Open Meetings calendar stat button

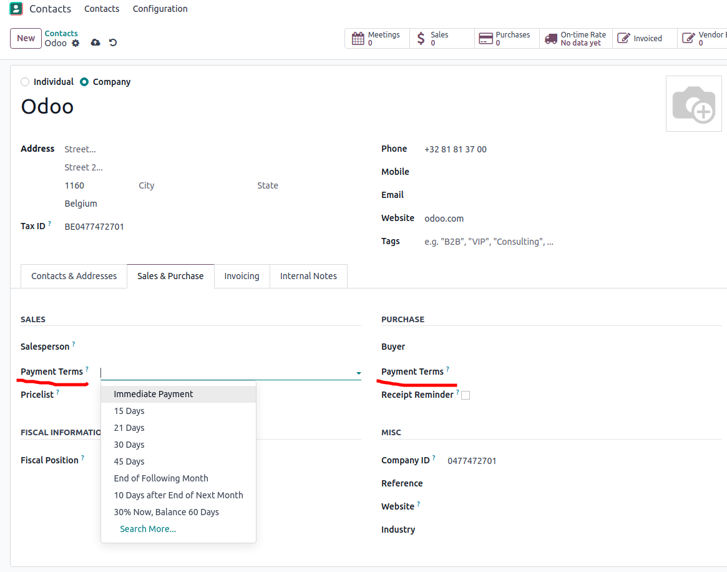click(377, 39)
